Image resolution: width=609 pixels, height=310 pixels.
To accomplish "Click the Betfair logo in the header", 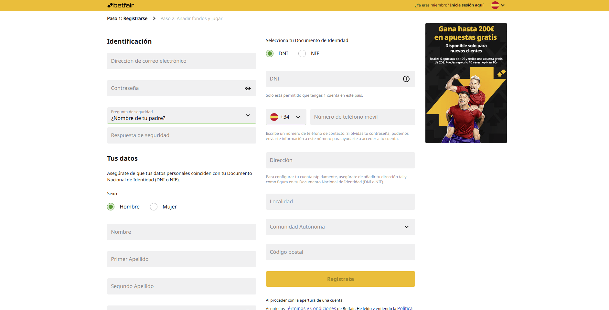I will [x=121, y=5].
